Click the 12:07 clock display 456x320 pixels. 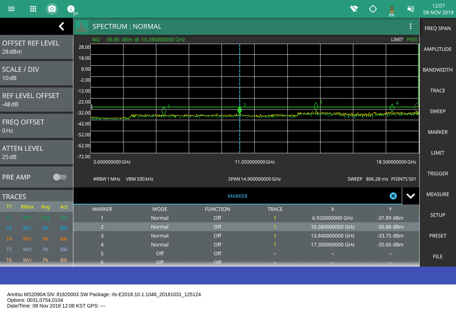(439, 6)
